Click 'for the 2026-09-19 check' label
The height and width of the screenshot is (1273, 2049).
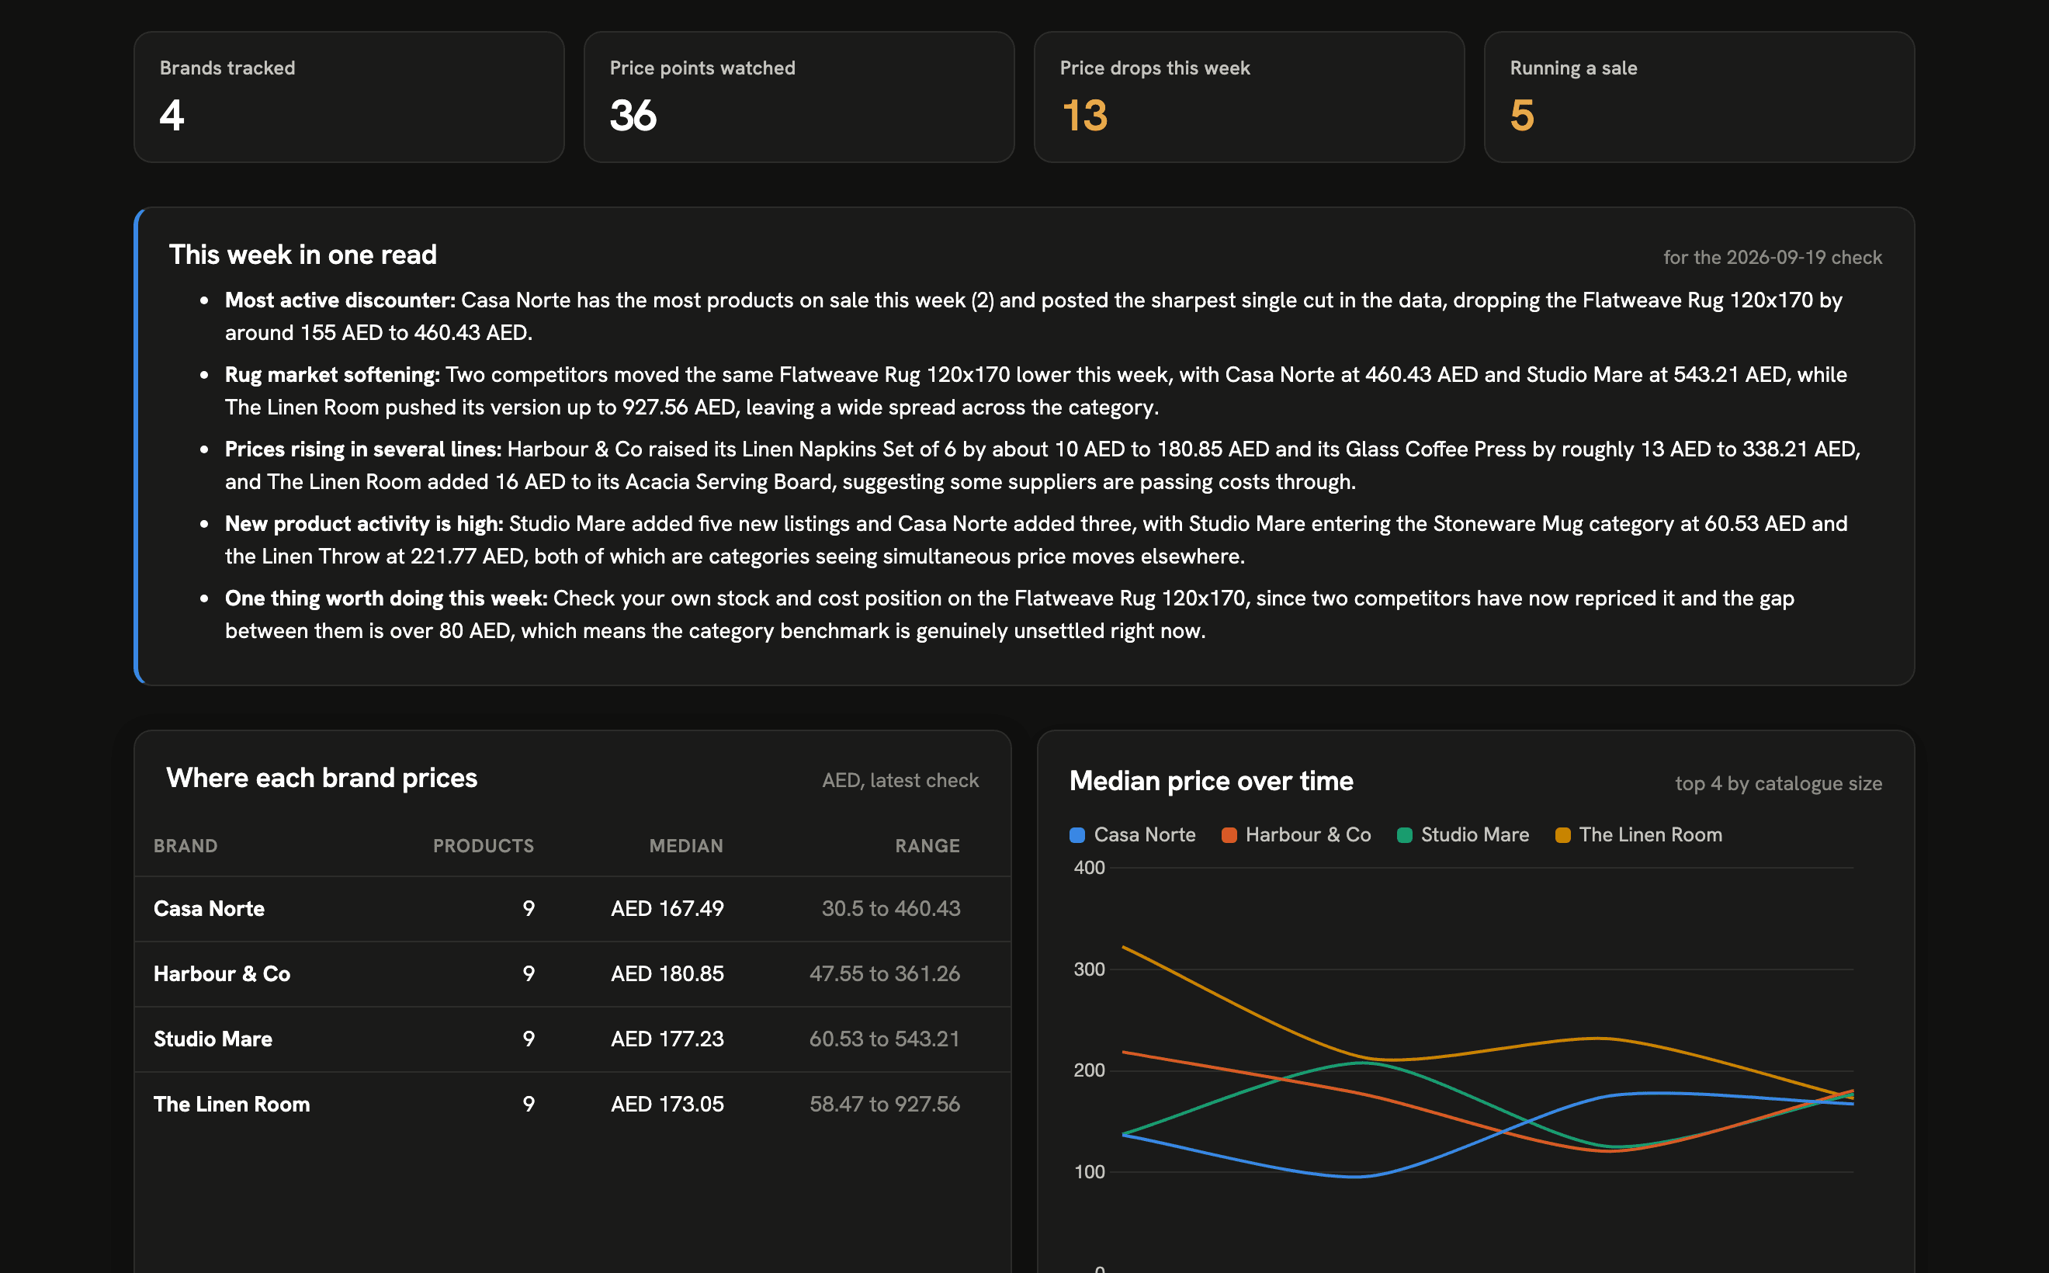click(x=1772, y=258)
